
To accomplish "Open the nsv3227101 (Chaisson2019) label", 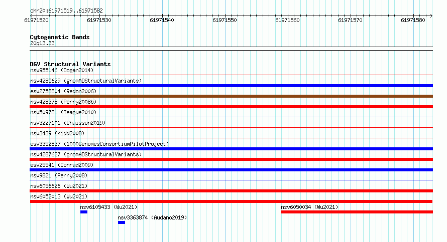I will 68,123.
